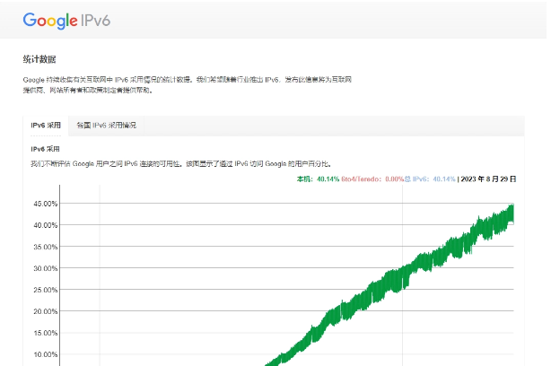Click the 45.00% axis label
The image size is (551, 366).
46,204
